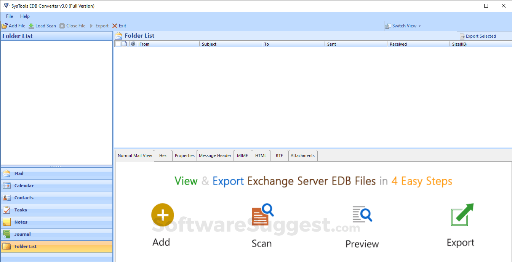The width and height of the screenshot is (512, 262).
Task: Select Contacts in the navigation pane
Action: [x=56, y=198]
